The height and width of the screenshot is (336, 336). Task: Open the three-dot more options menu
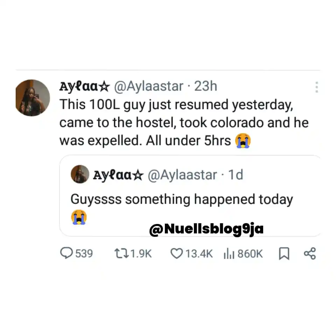[317, 86]
